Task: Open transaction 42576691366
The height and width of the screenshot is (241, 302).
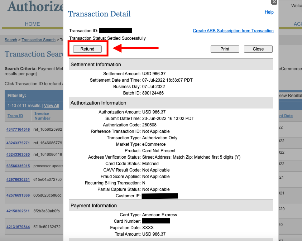Action: click(18, 195)
